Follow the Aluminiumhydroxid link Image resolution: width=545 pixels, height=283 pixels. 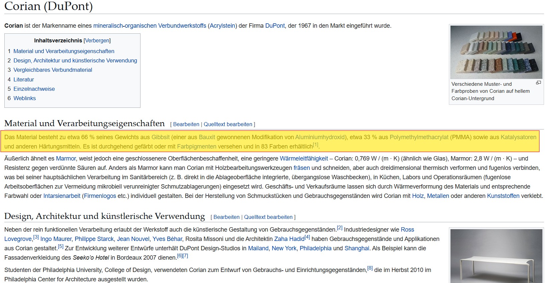tap(320, 137)
